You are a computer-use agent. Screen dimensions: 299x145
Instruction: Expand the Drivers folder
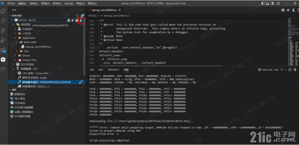point(15,56)
